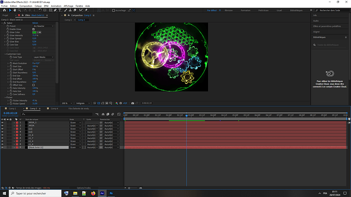Open the Preset Arc Reactor dropdown
The image size is (351, 197).
point(43,26)
